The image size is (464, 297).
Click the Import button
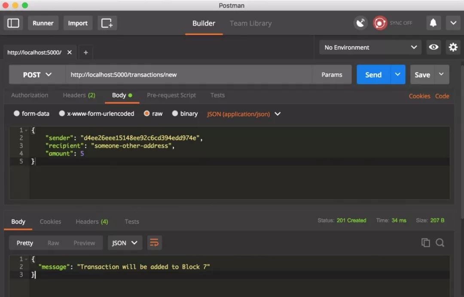click(x=78, y=23)
